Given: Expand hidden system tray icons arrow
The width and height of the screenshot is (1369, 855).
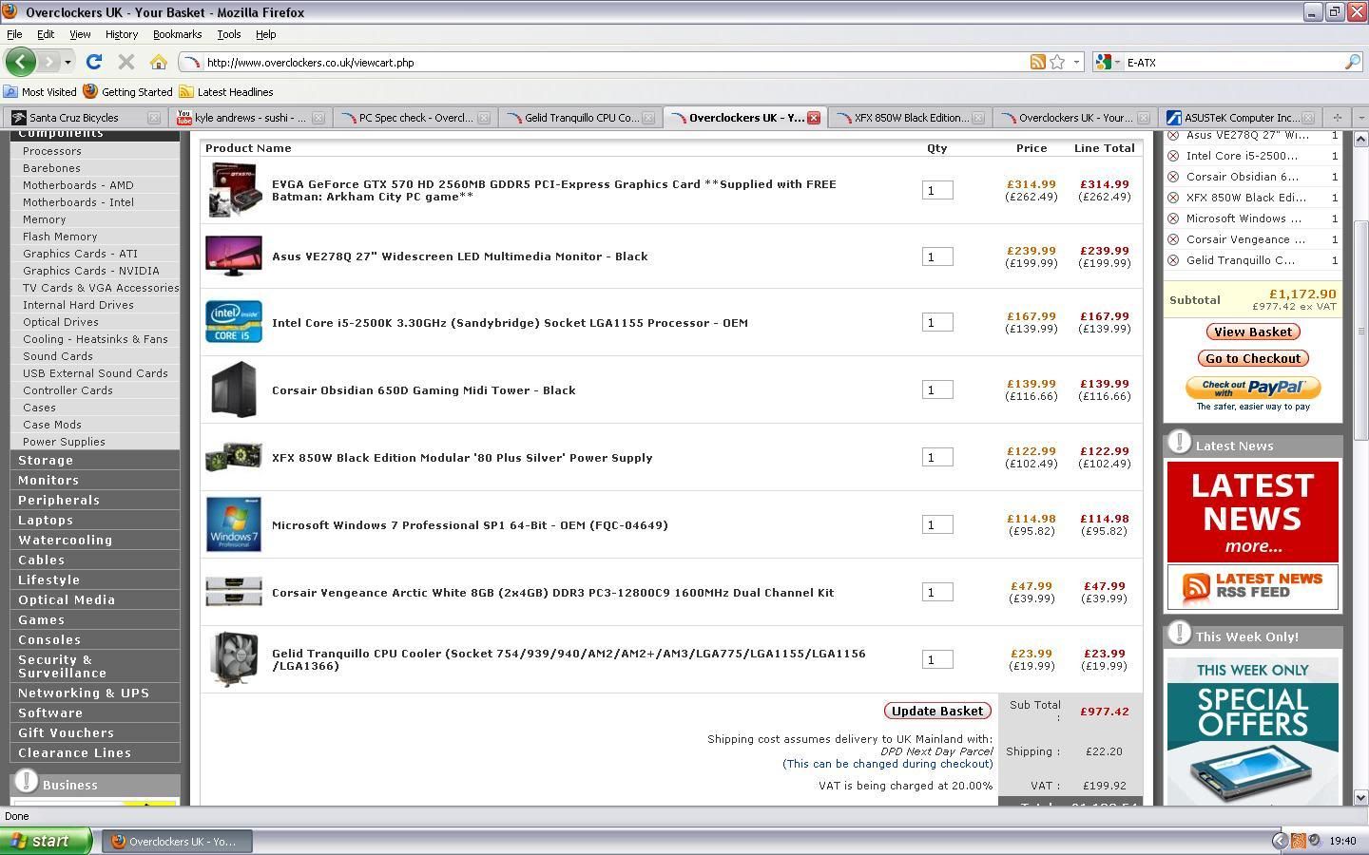Looking at the screenshot, I should 1280,841.
